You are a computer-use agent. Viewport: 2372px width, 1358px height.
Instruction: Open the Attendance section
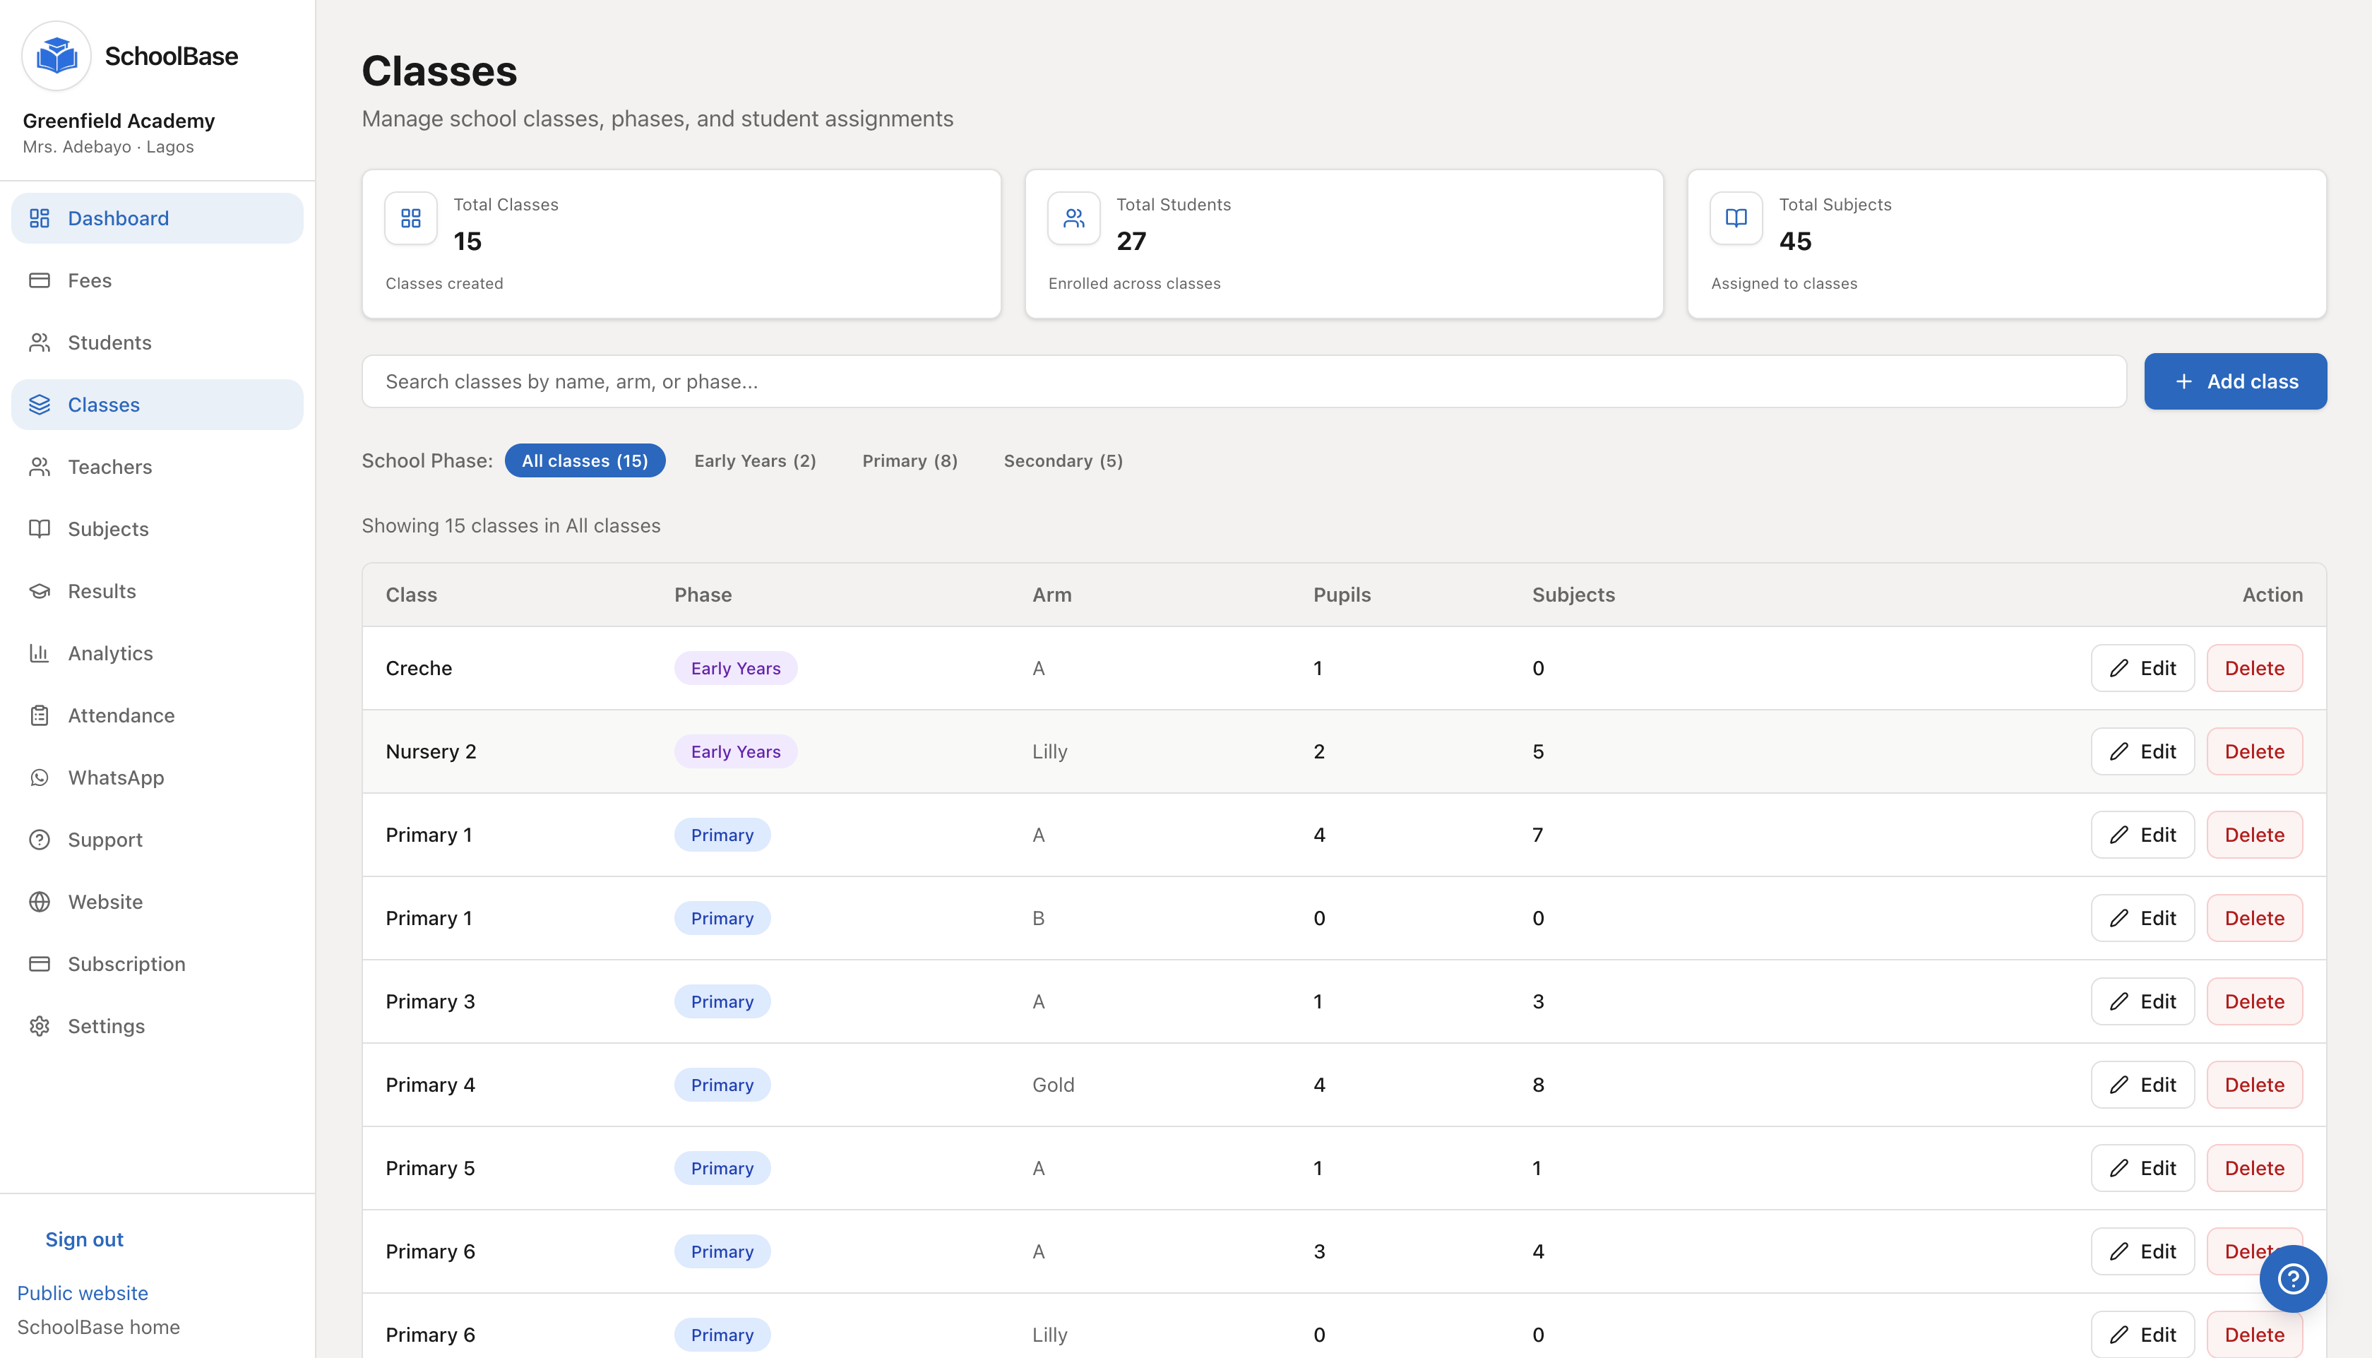[x=157, y=715]
